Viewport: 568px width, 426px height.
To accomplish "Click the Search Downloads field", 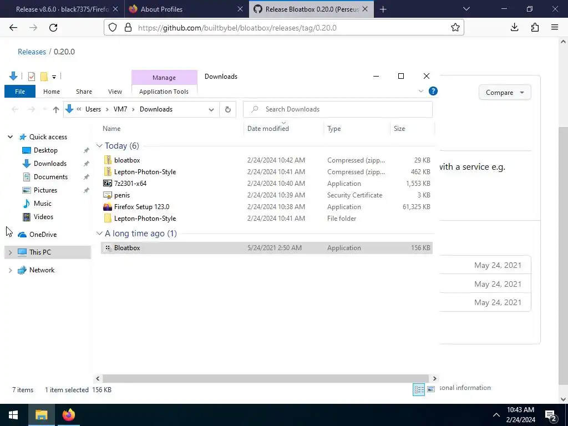I will (x=338, y=109).
